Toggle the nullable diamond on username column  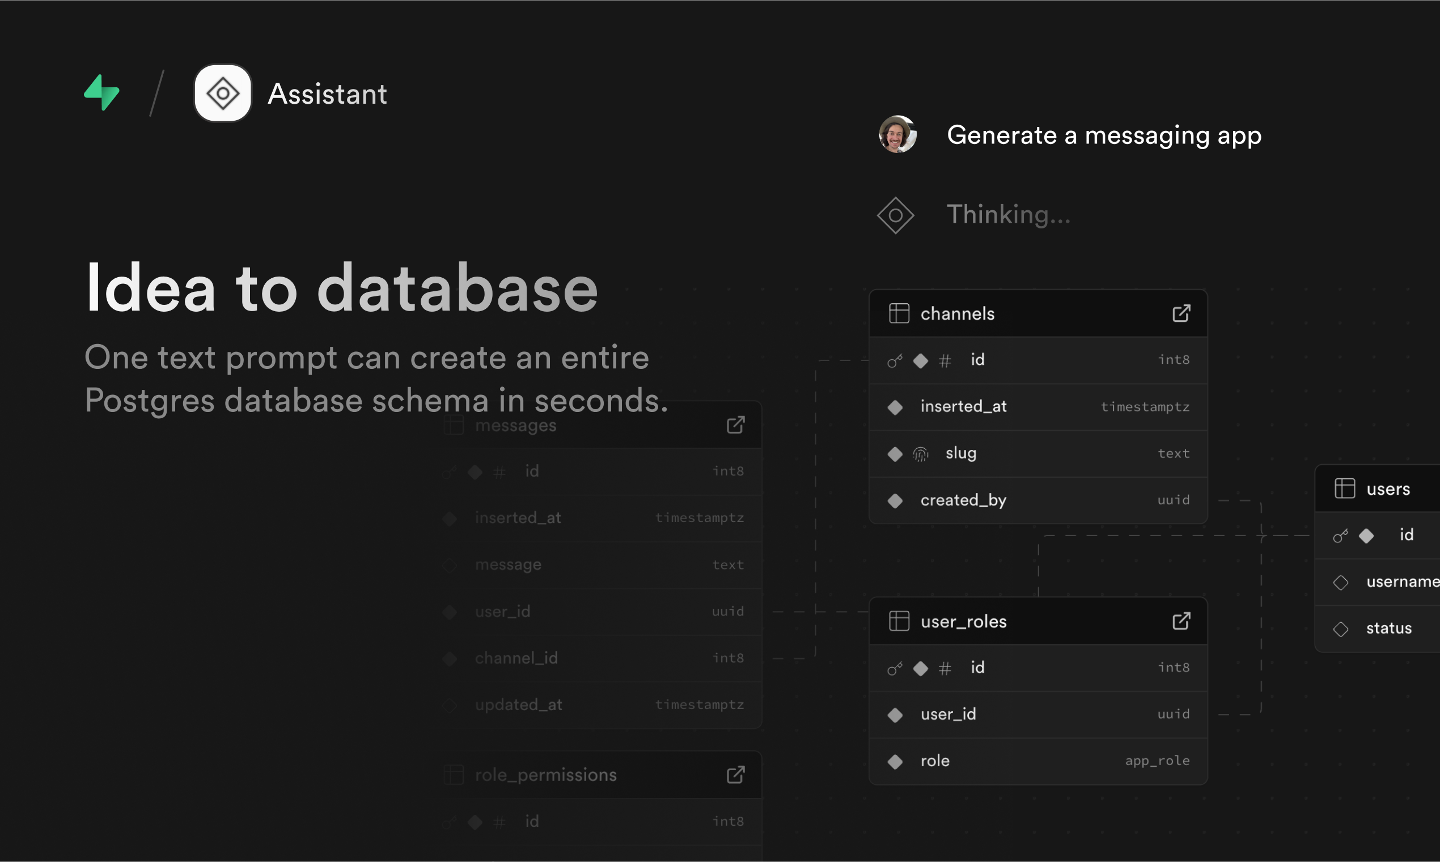click(1341, 582)
